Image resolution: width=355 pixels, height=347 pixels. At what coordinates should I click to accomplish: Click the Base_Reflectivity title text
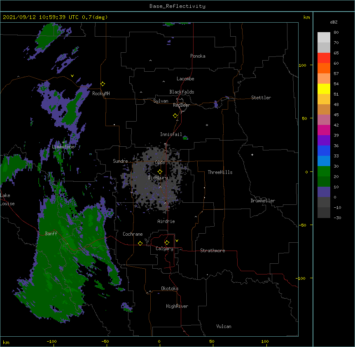click(177, 6)
